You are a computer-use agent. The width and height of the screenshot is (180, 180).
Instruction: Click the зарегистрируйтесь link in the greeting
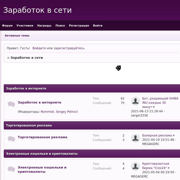(69, 48)
